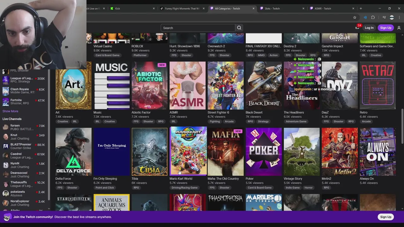The image size is (404, 227).
Task: Open the Music category thumbnail
Action: [111, 85]
